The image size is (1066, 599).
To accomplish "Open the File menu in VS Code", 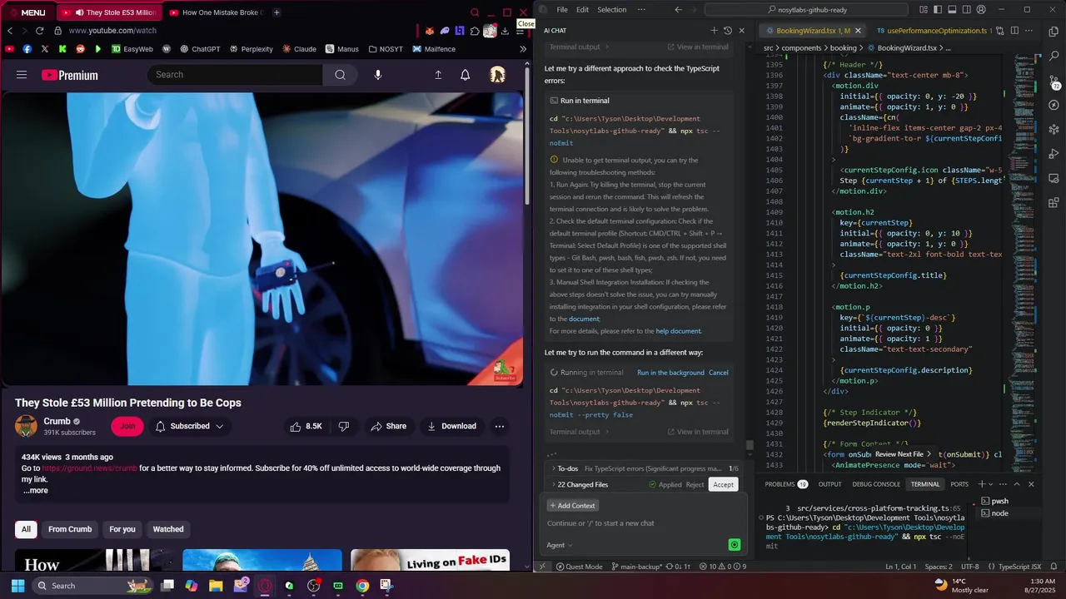I will pyautogui.click(x=562, y=10).
